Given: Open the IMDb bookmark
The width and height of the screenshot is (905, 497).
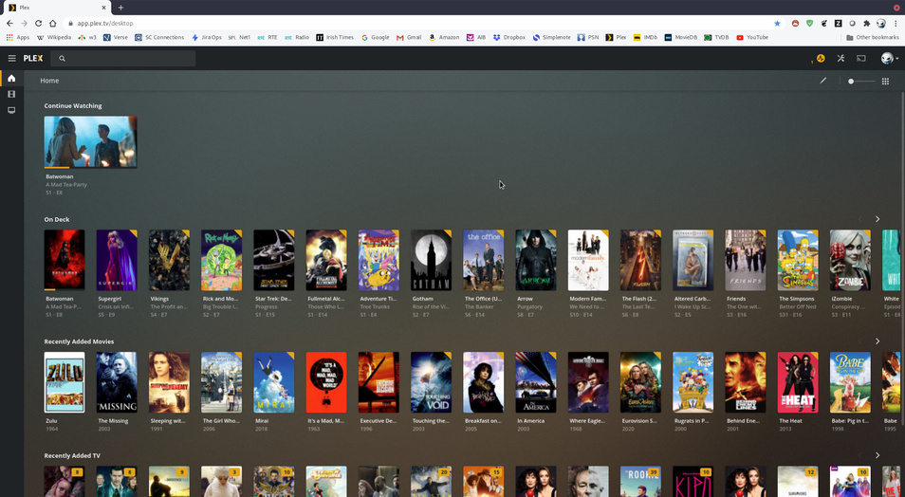Looking at the screenshot, I should click(645, 37).
